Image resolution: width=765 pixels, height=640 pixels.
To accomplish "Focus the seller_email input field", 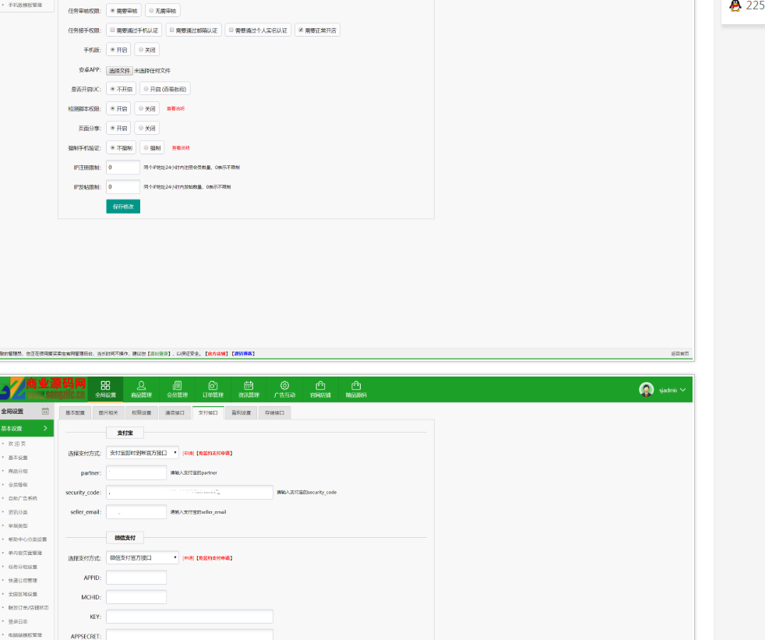I will (x=136, y=511).
